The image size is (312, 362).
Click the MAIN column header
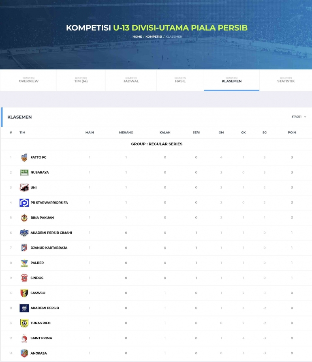[x=90, y=133]
